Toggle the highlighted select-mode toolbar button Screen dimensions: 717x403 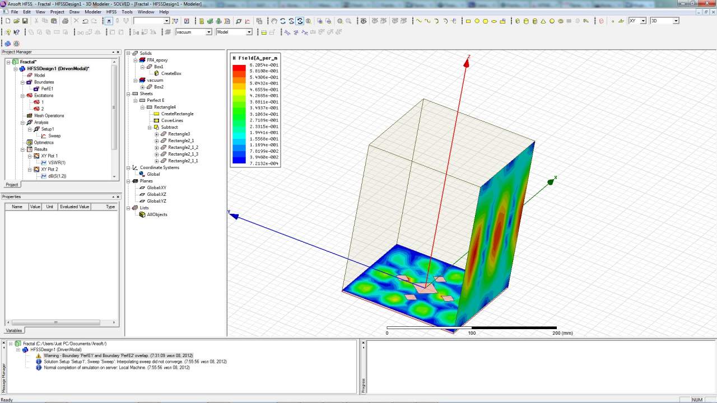click(109, 21)
